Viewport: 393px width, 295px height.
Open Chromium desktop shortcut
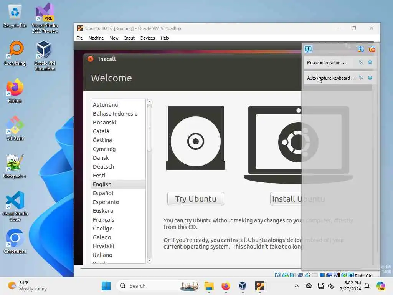coord(15,241)
